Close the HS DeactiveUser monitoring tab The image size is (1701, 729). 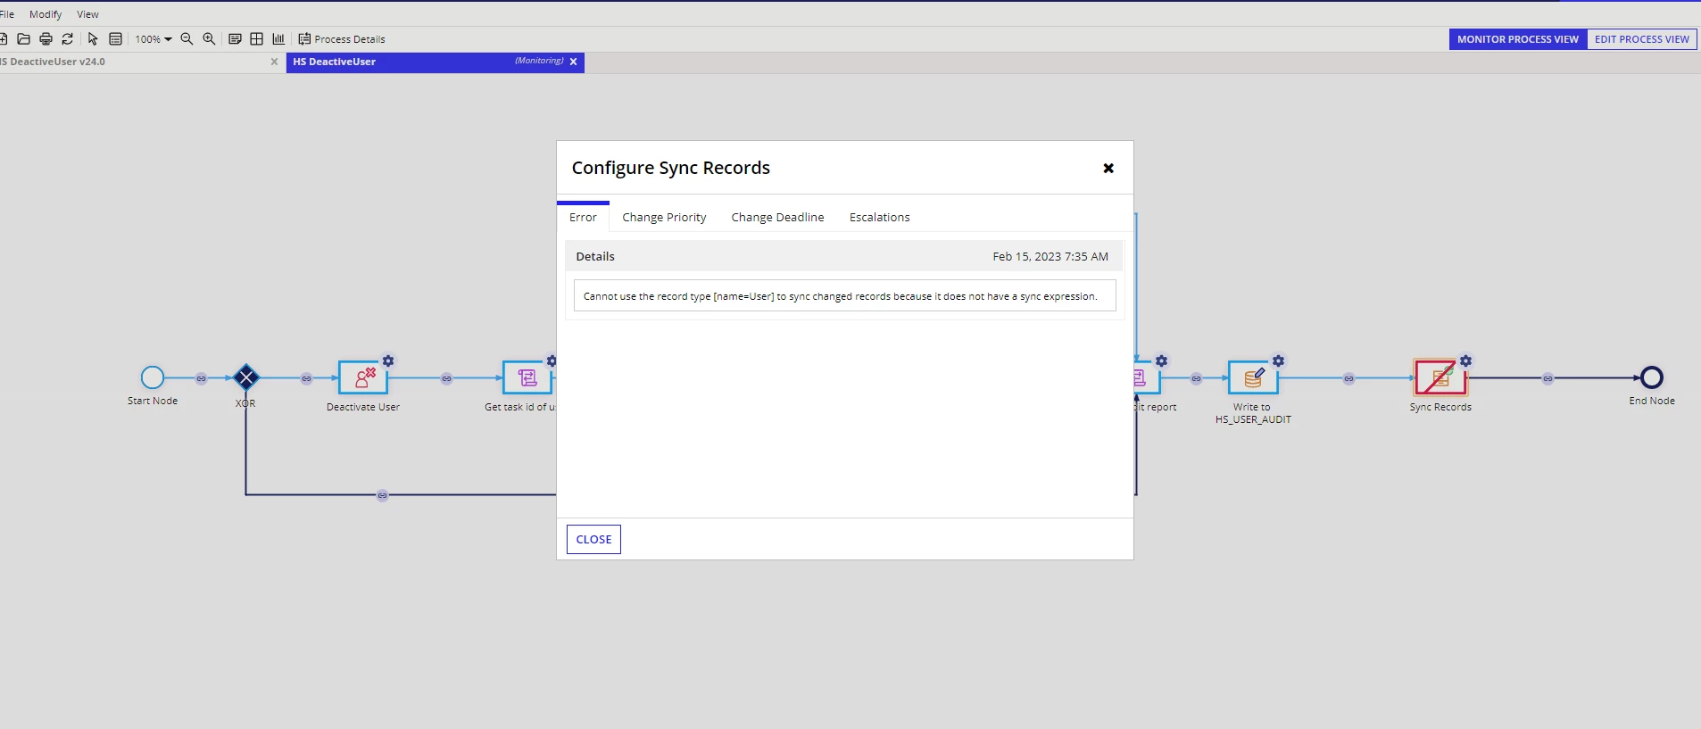tap(574, 62)
